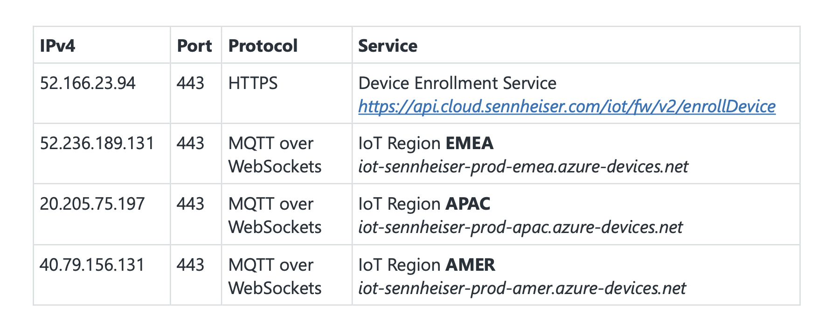This screenshot has height=329, width=832.
Task: Select IP address 52.236.189.131
Action: coord(97,144)
